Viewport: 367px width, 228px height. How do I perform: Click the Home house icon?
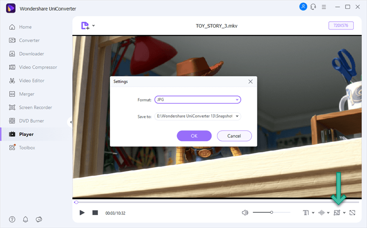[x=12, y=27]
